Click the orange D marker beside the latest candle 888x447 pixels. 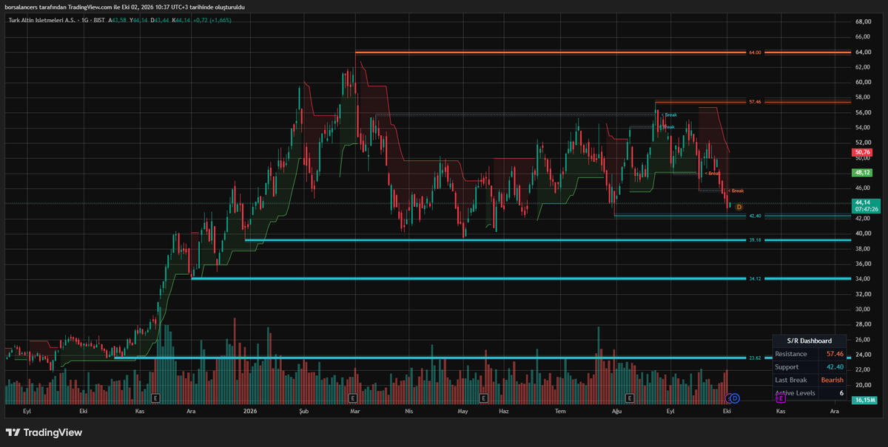pos(739,207)
